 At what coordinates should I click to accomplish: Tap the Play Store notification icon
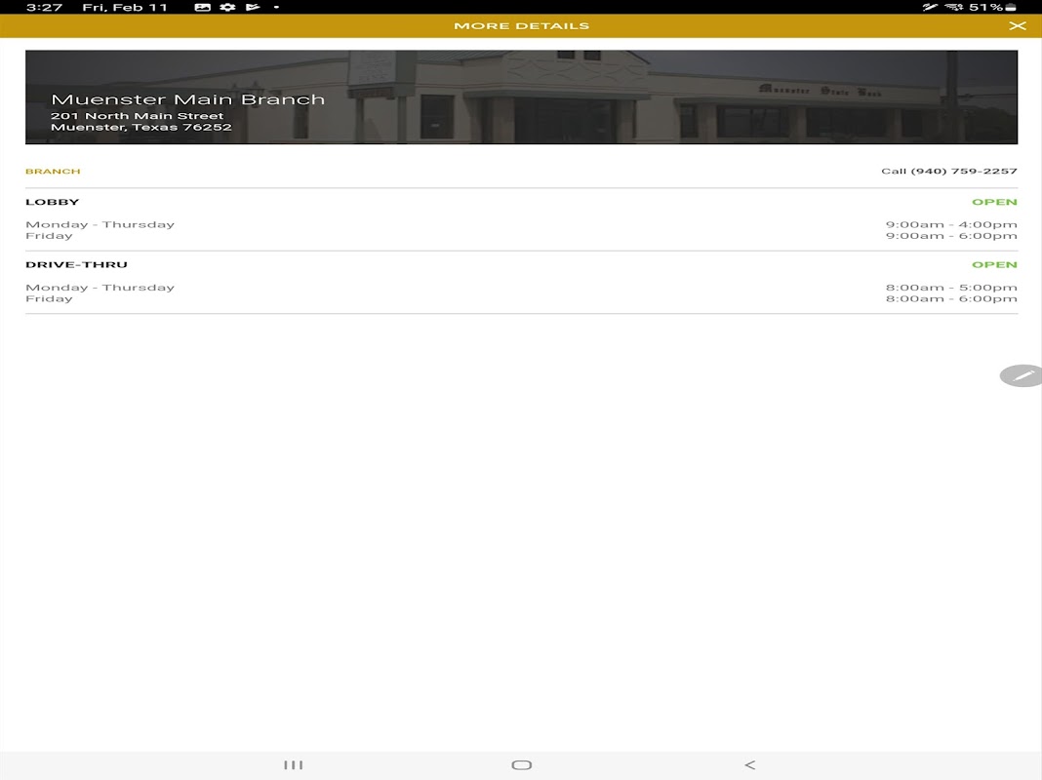[253, 7]
